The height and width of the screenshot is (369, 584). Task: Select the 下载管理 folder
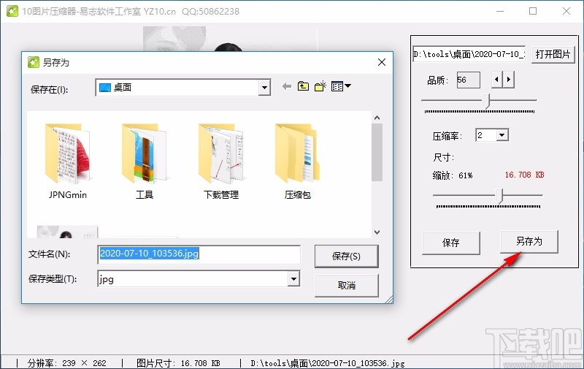click(221, 161)
